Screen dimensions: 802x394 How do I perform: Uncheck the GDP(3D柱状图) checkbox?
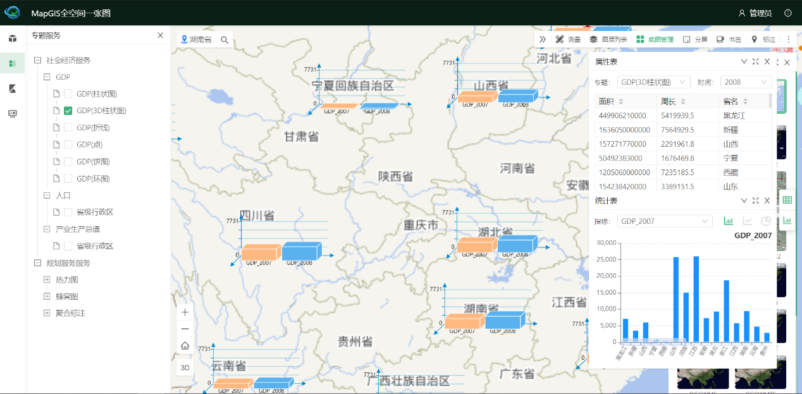click(68, 111)
